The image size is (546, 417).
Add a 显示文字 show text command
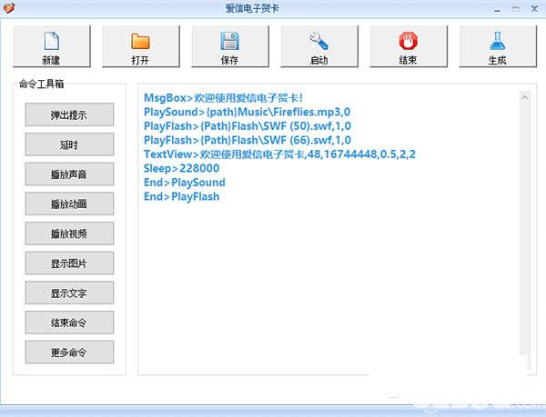pos(69,293)
